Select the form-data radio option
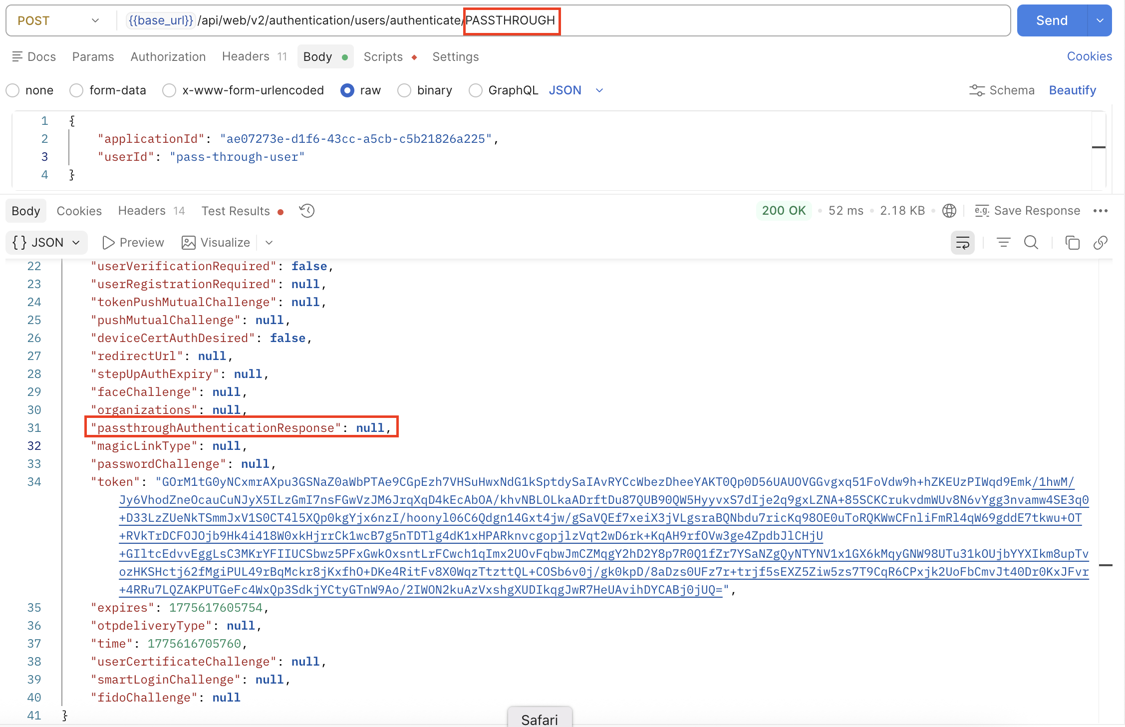 coord(76,90)
